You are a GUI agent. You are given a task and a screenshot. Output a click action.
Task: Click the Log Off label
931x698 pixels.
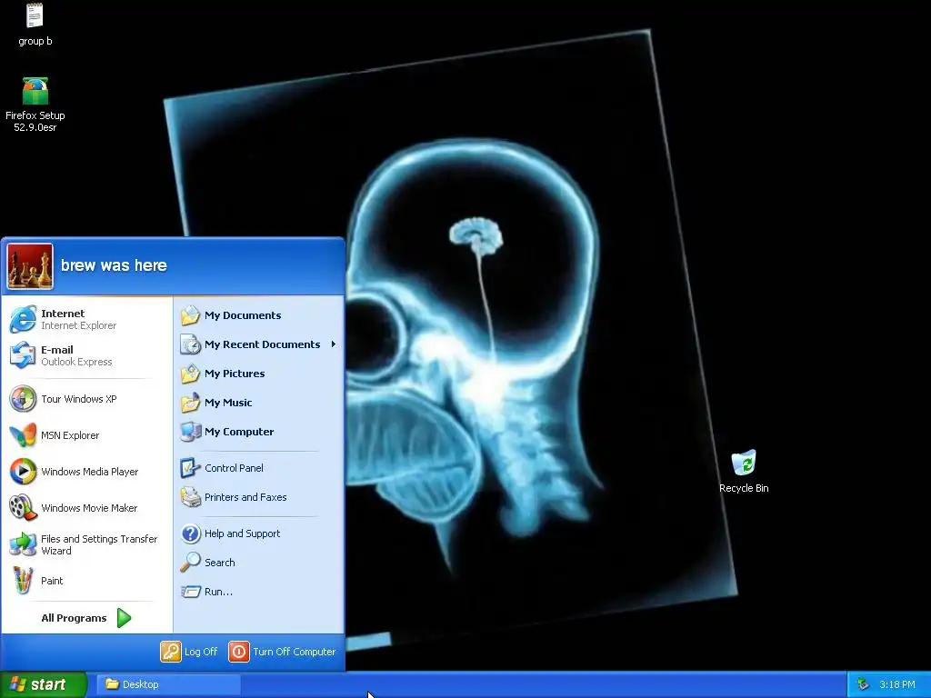click(201, 652)
